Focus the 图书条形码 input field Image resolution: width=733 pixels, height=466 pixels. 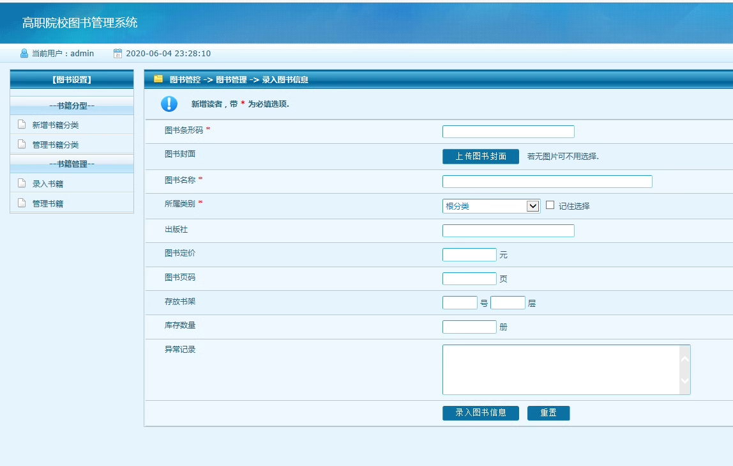point(508,132)
